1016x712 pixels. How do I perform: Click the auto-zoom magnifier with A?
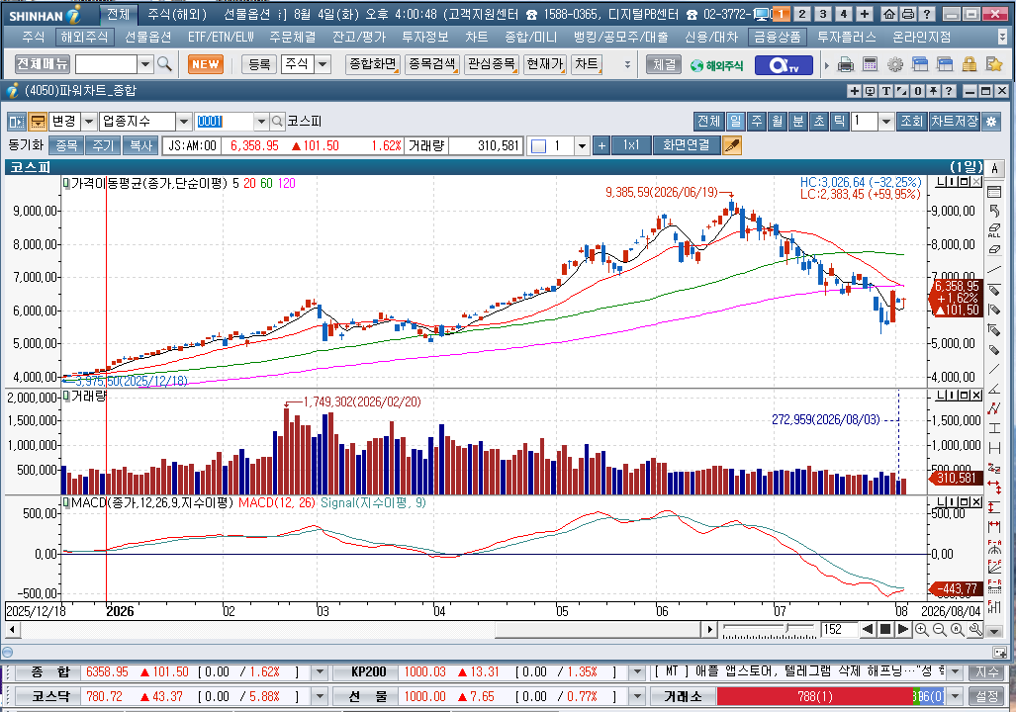click(957, 629)
